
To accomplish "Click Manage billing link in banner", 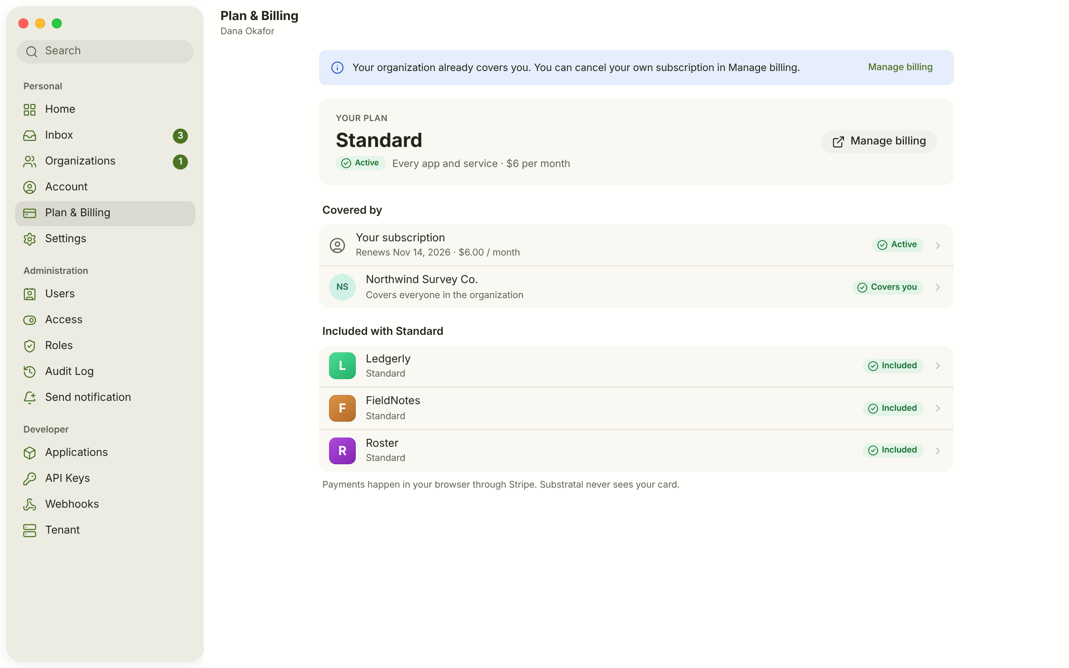I will tap(900, 67).
